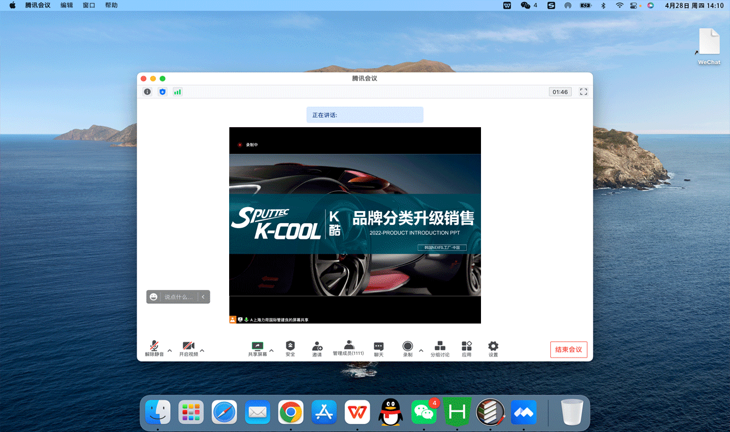
Task: Show meeting info via the i icon
Action: click(147, 91)
